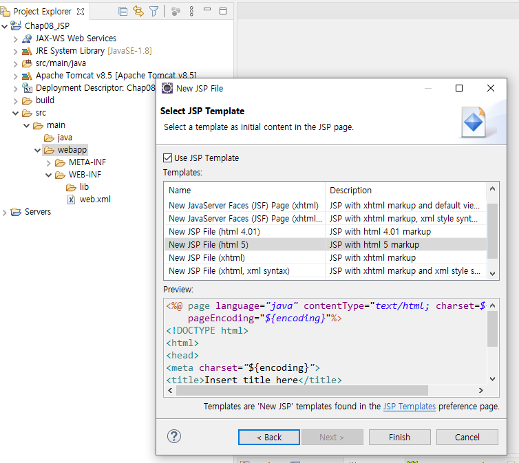This screenshot has height=463, width=519.
Task: Select JSF Page (xhtml) template with default view
Action: (x=326, y=206)
